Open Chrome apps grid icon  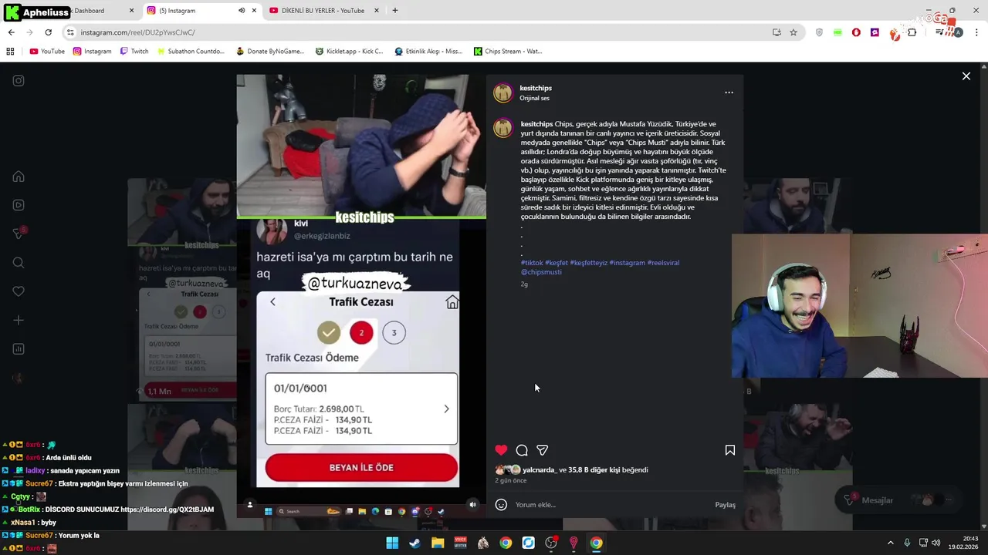pyautogui.click(x=10, y=52)
